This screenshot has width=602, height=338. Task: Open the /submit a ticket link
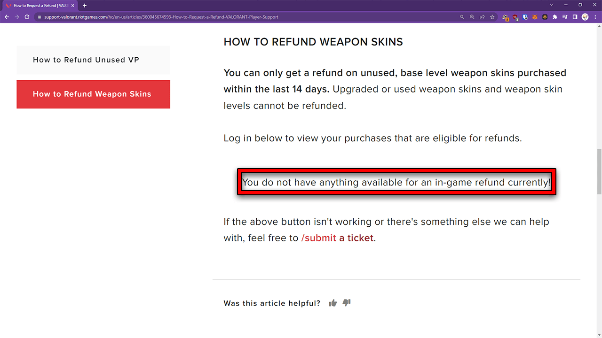pyautogui.click(x=337, y=238)
